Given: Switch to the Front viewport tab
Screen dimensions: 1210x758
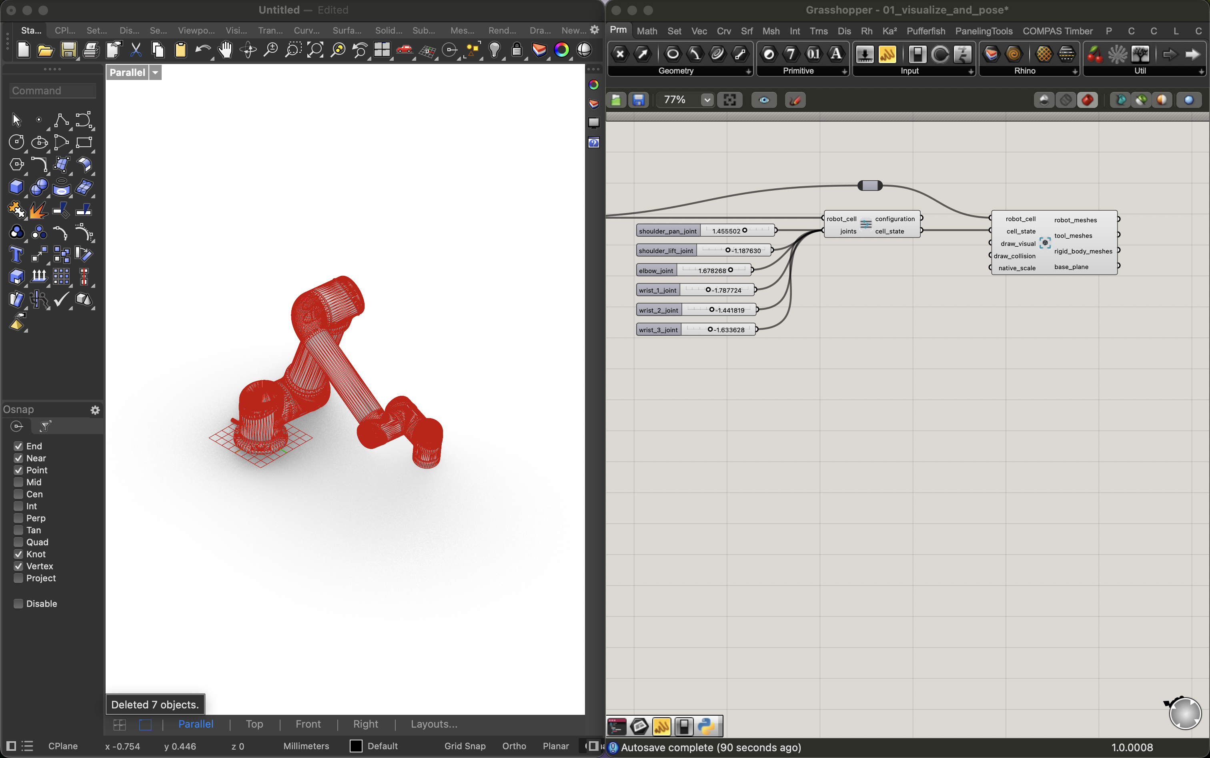Looking at the screenshot, I should 308,724.
